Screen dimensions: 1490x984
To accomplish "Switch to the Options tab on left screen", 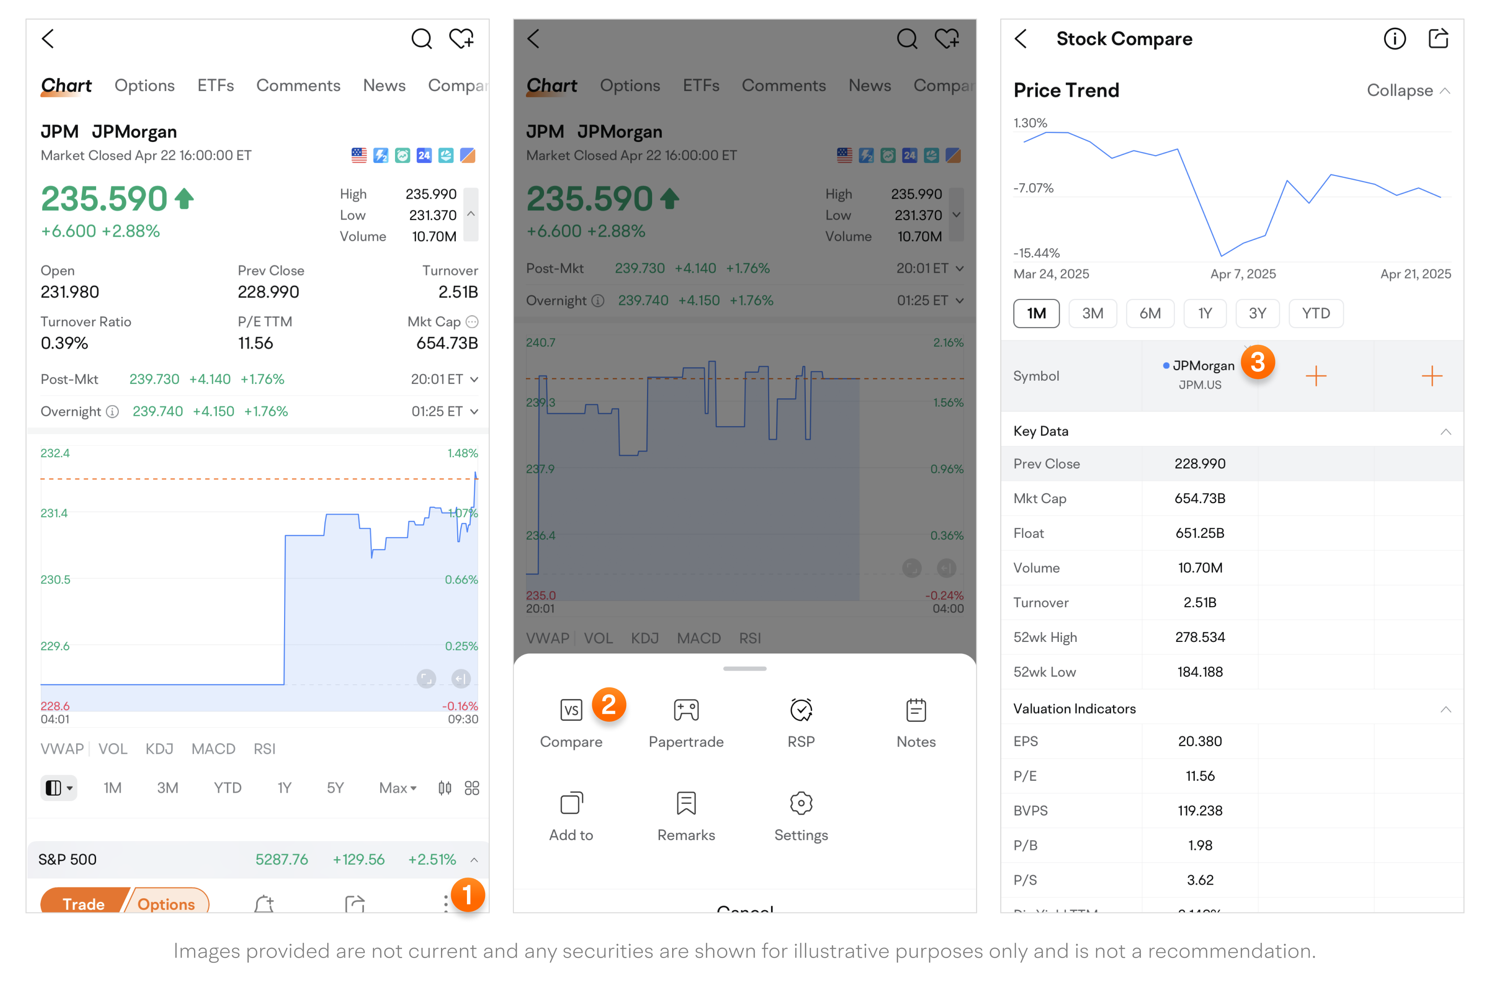I will tap(144, 85).
